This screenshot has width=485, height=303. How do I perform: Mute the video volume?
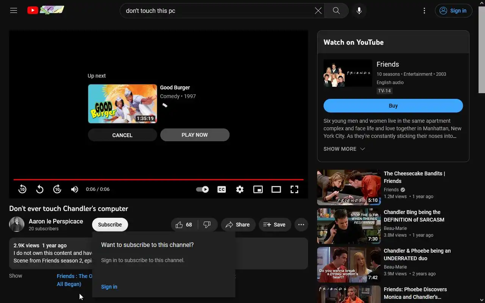point(75,189)
